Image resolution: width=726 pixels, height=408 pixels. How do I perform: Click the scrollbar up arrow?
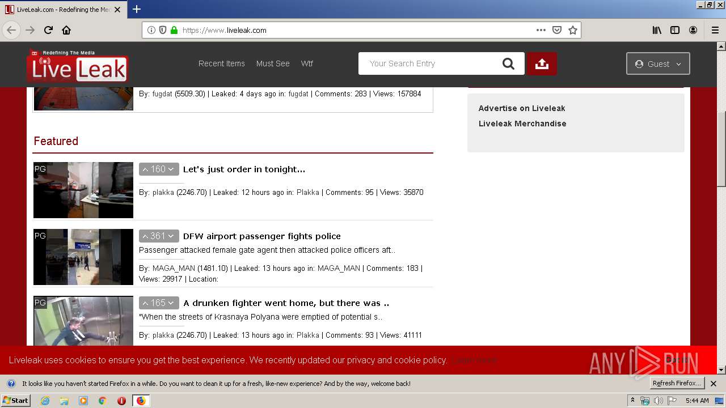(x=721, y=46)
